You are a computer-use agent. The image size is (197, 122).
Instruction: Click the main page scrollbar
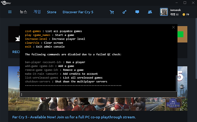(x=196, y=48)
